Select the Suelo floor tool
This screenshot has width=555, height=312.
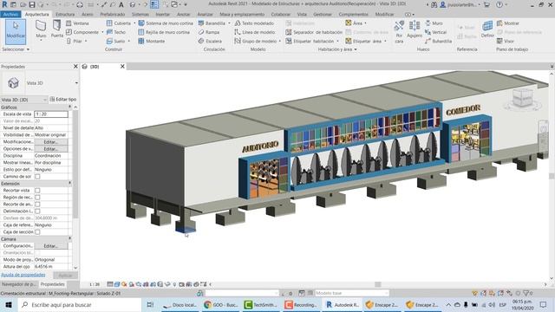[x=116, y=41]
